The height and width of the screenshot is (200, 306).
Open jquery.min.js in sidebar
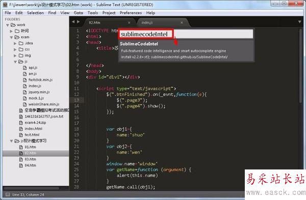[39, 92]
